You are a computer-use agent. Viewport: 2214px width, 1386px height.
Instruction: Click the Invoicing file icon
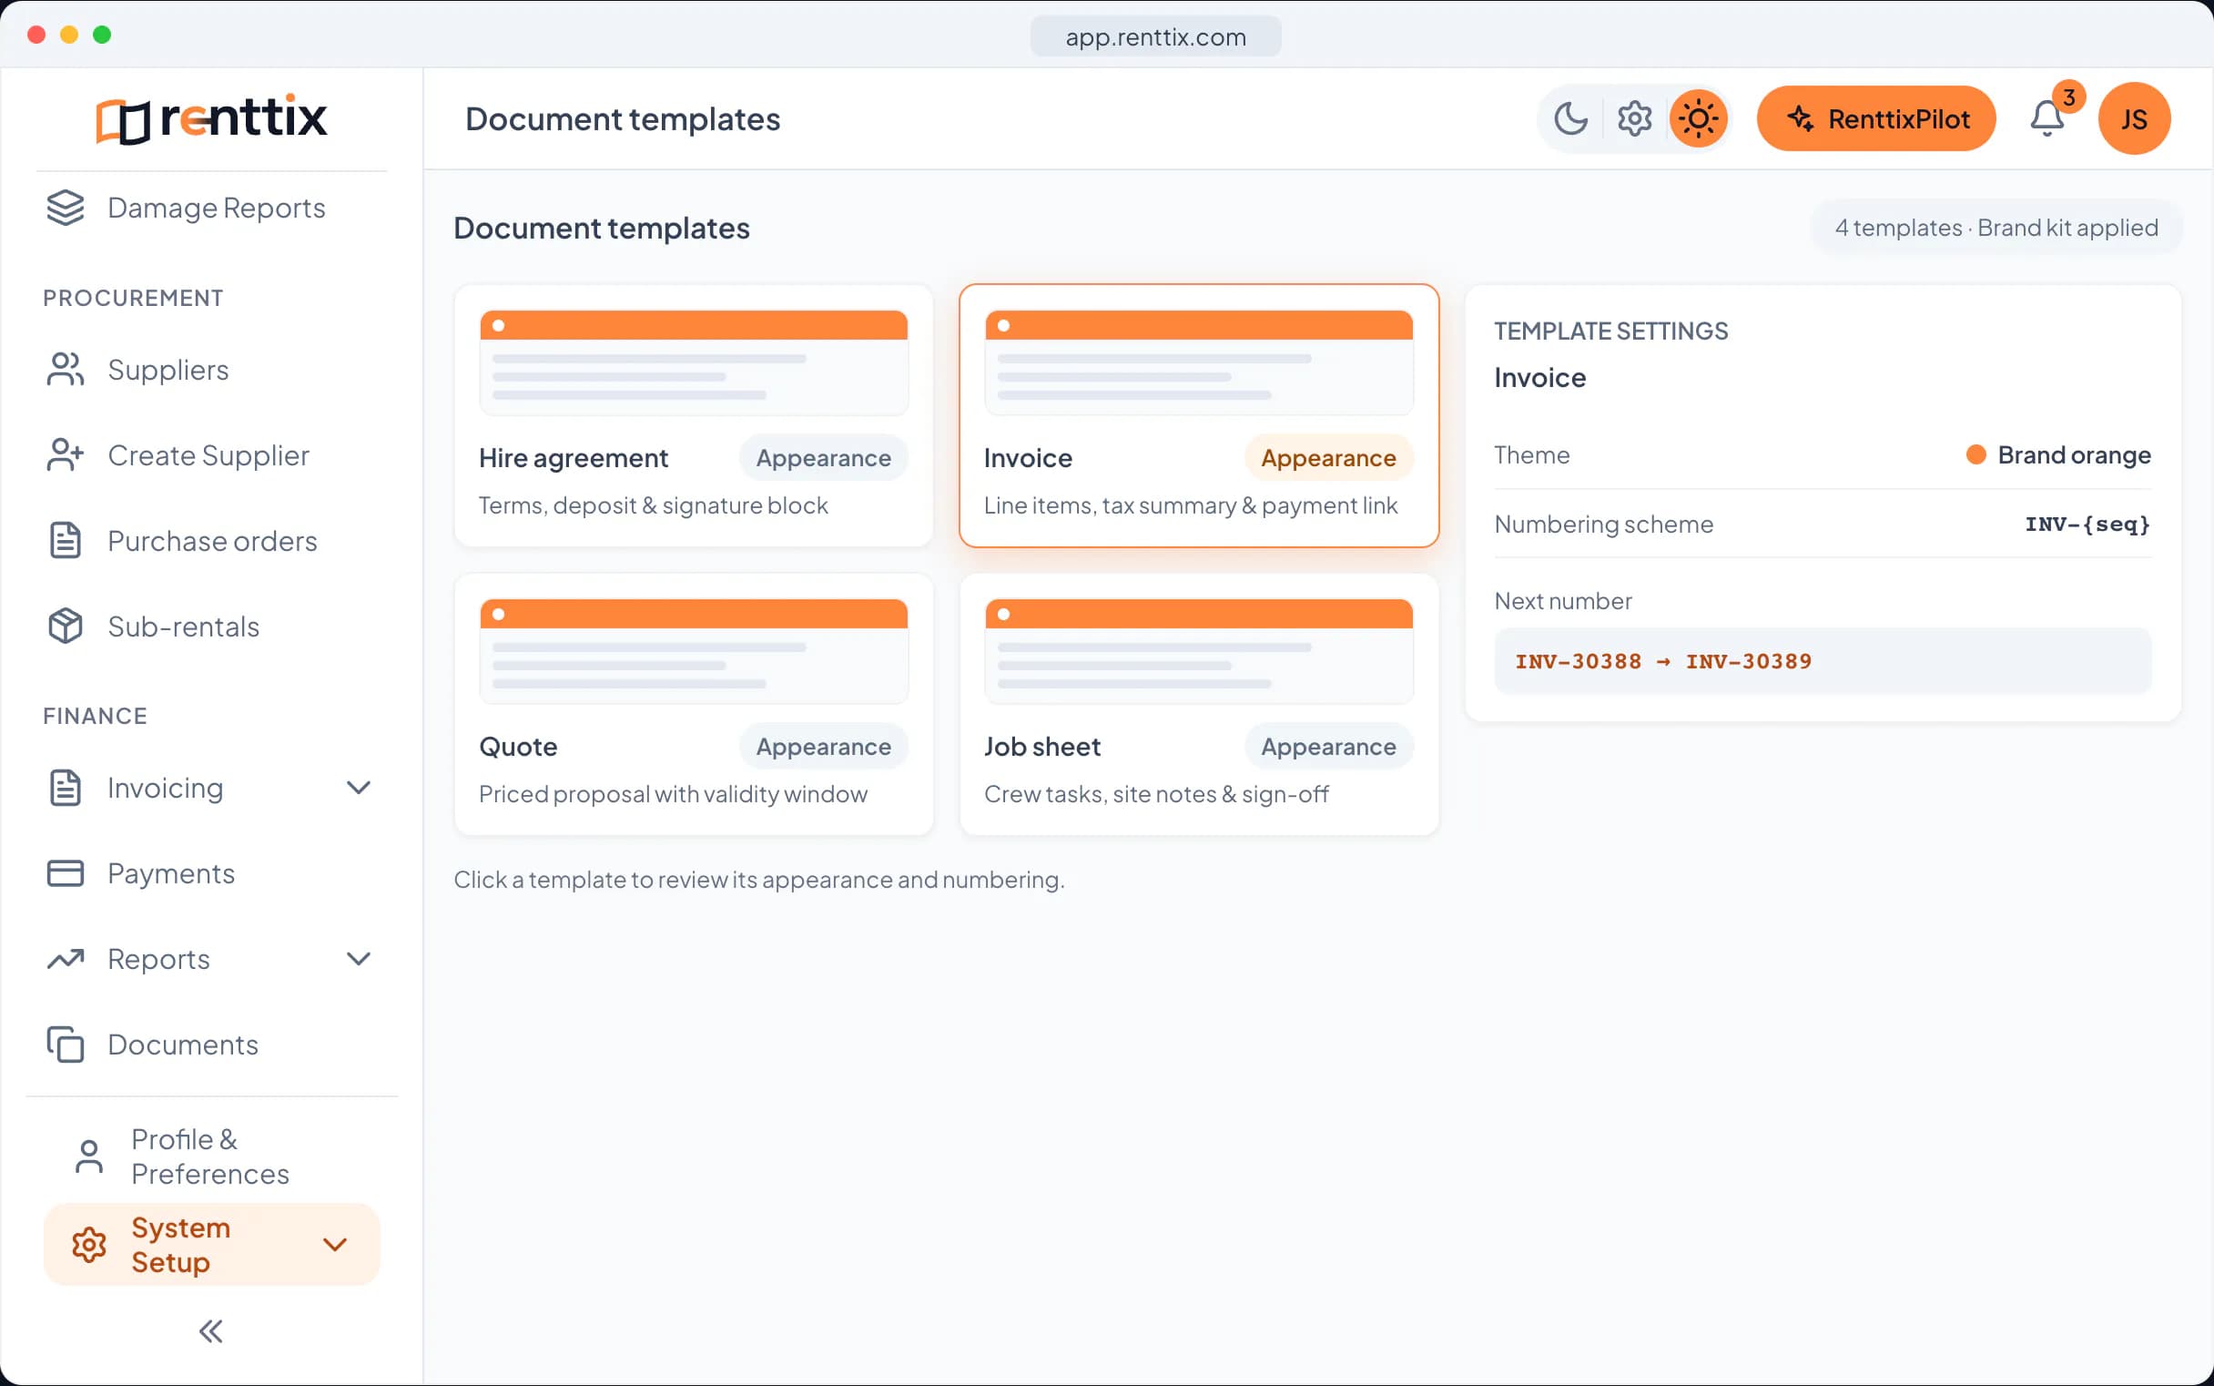point(65,789)
